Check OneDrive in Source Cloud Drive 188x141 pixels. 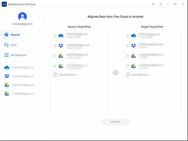(55, 36)
